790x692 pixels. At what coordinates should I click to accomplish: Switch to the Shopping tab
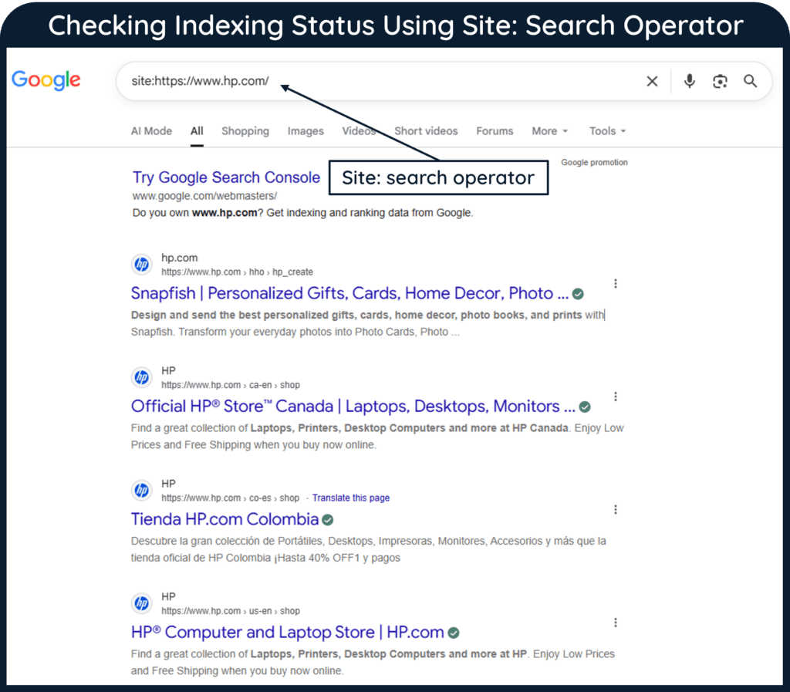(x=245, y=131)
